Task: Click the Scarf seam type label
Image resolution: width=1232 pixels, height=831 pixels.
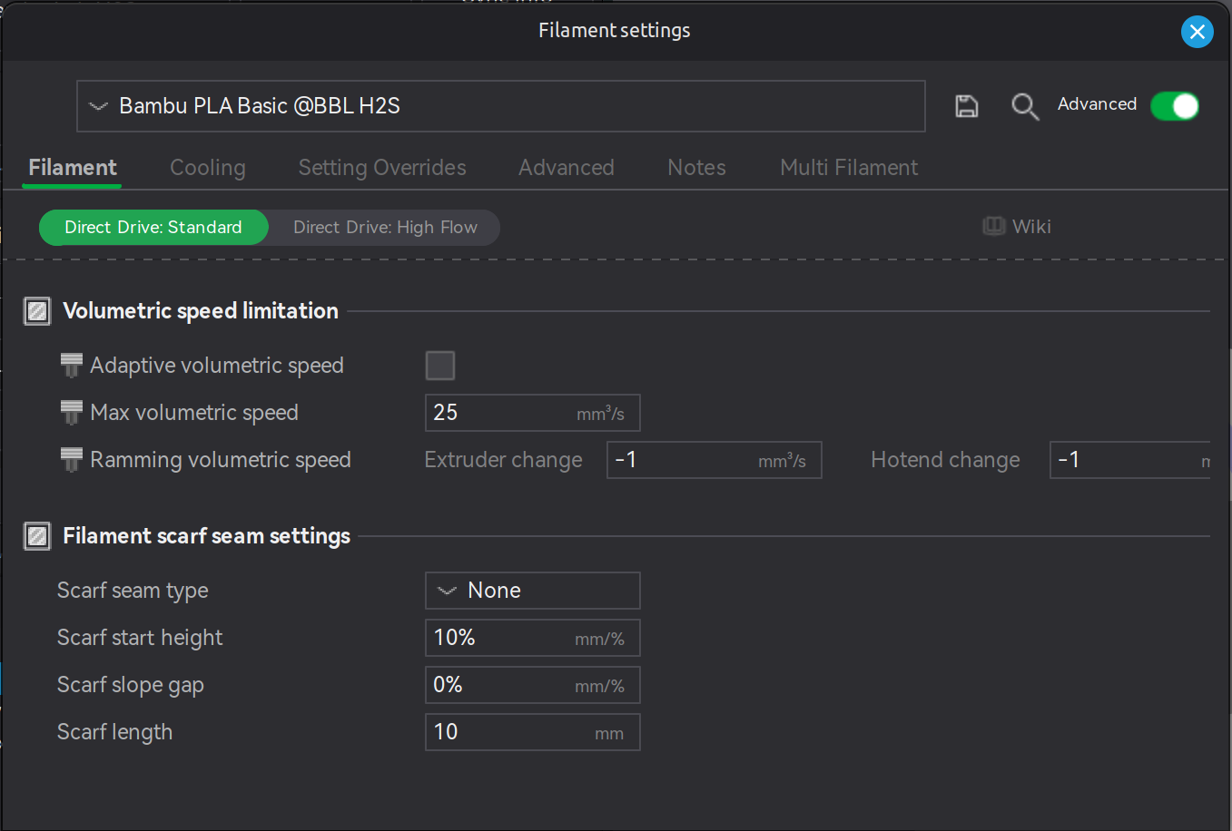Action: click(133, 591)
